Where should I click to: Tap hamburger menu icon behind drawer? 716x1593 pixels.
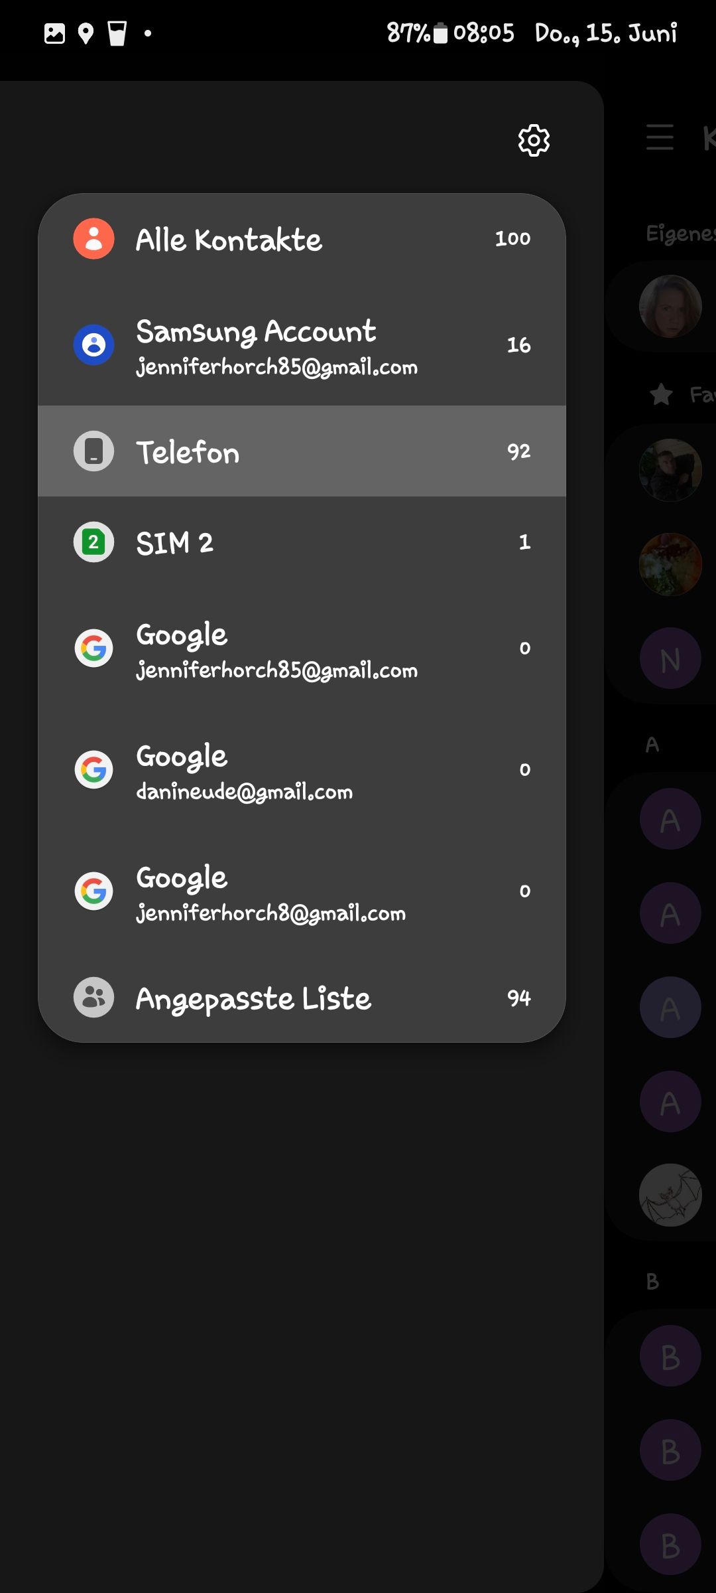[660, 137]
